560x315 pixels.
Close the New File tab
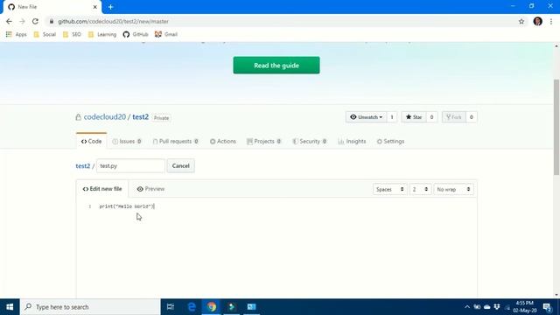(x=95, y=7)
